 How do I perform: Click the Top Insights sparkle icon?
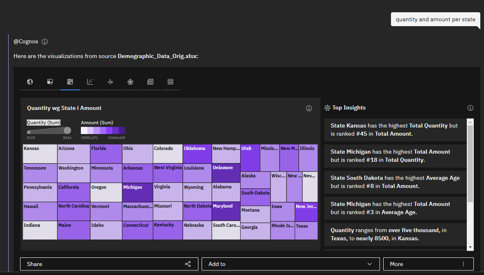327,107
